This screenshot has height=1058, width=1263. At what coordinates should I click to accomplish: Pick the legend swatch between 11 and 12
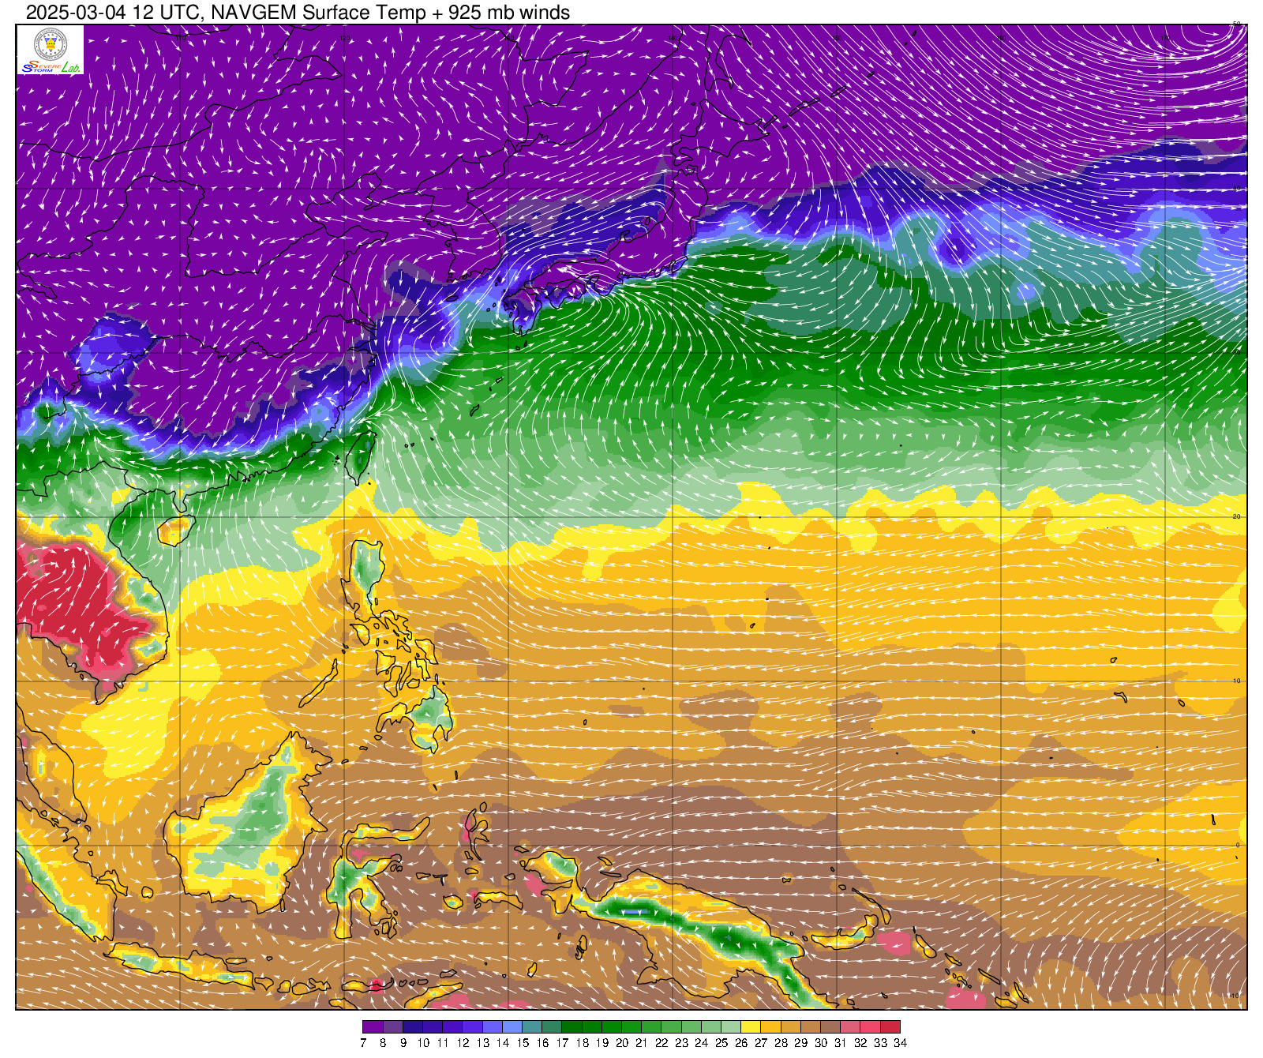pos(452,1026)
